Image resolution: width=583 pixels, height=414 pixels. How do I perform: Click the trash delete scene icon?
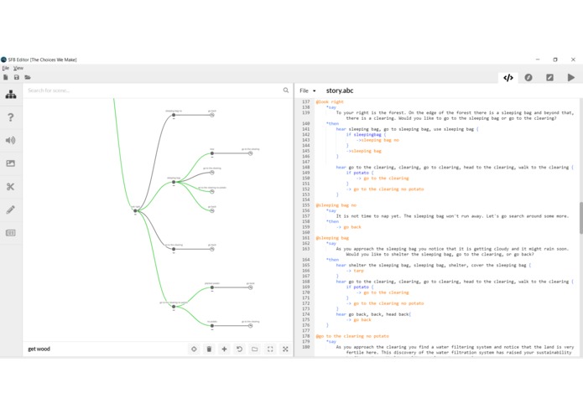point(209,349)
